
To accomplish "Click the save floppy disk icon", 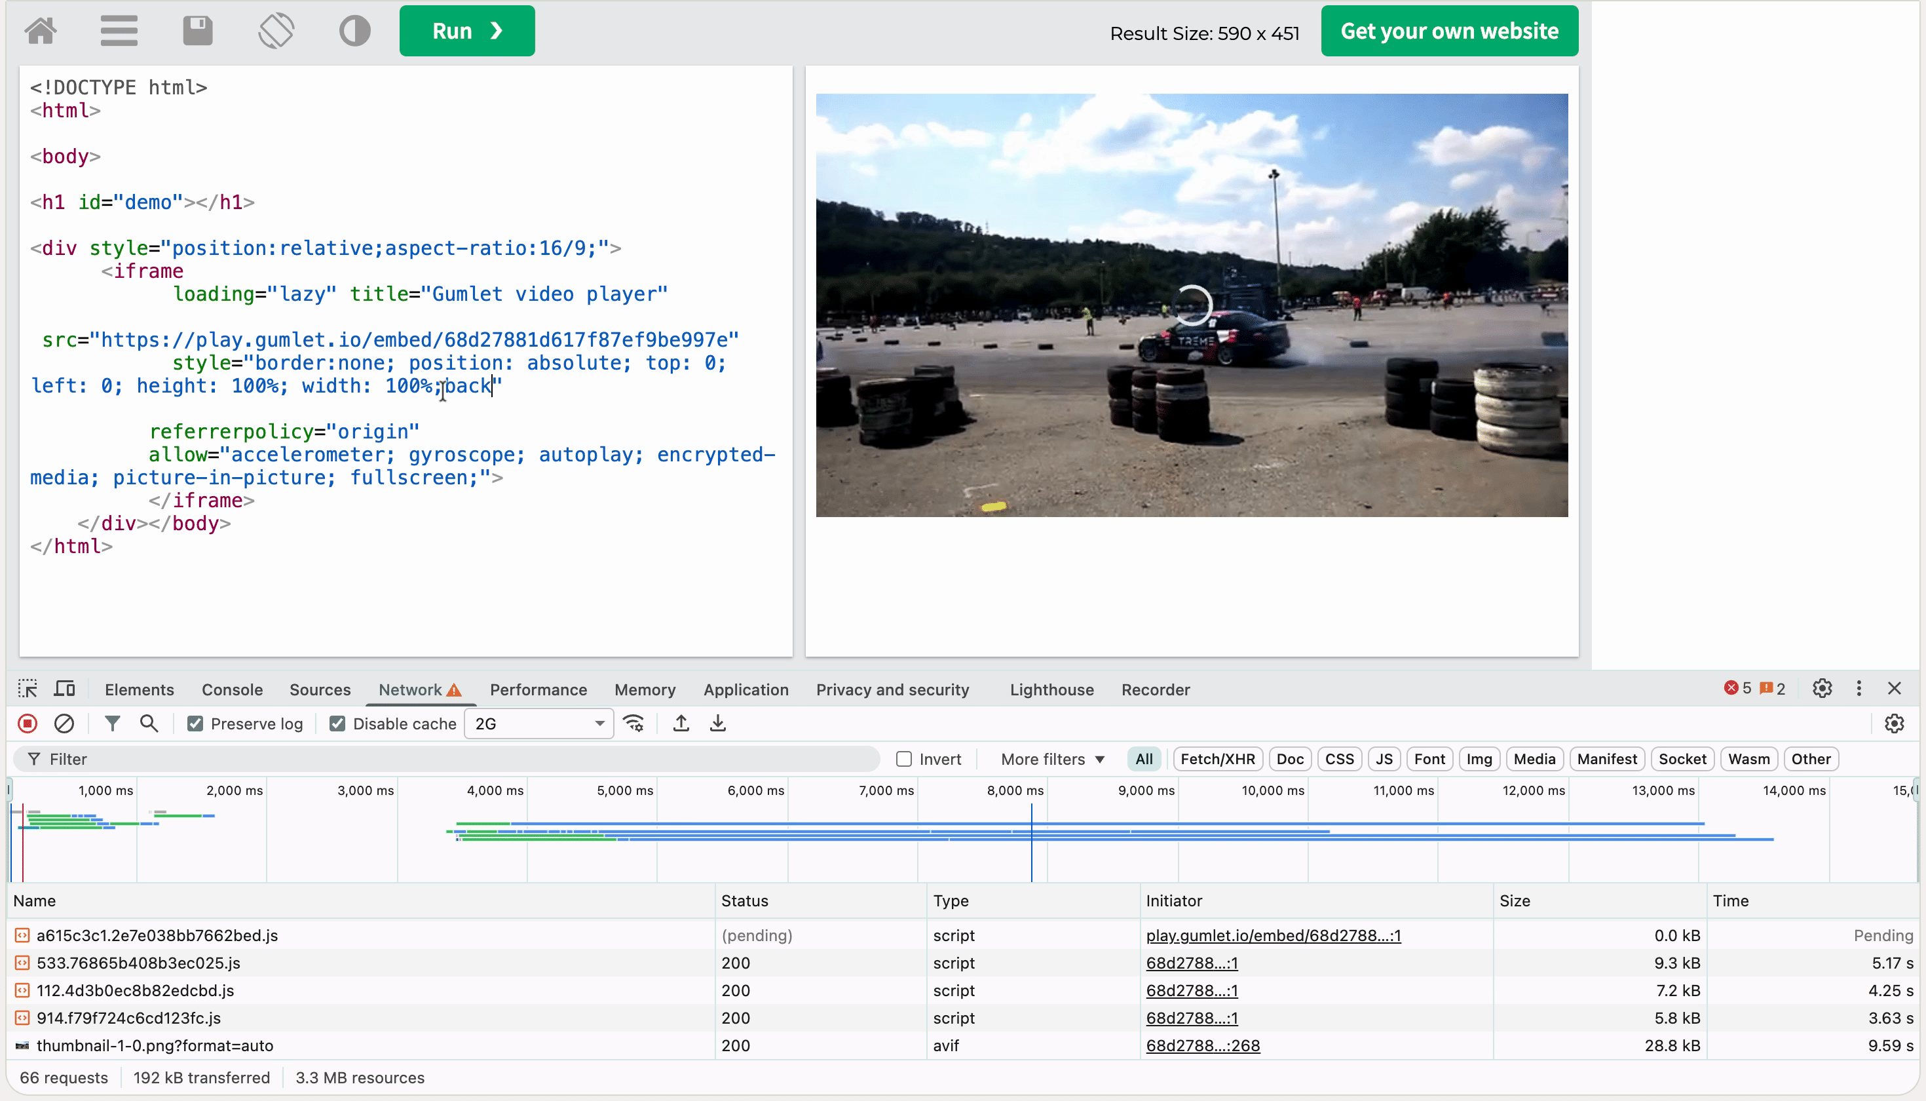I will point(197,31).
